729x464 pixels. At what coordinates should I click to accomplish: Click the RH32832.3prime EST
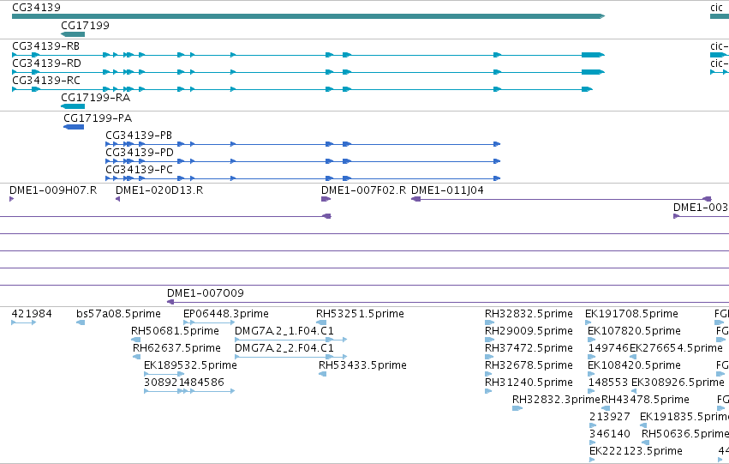pos(517,408)
